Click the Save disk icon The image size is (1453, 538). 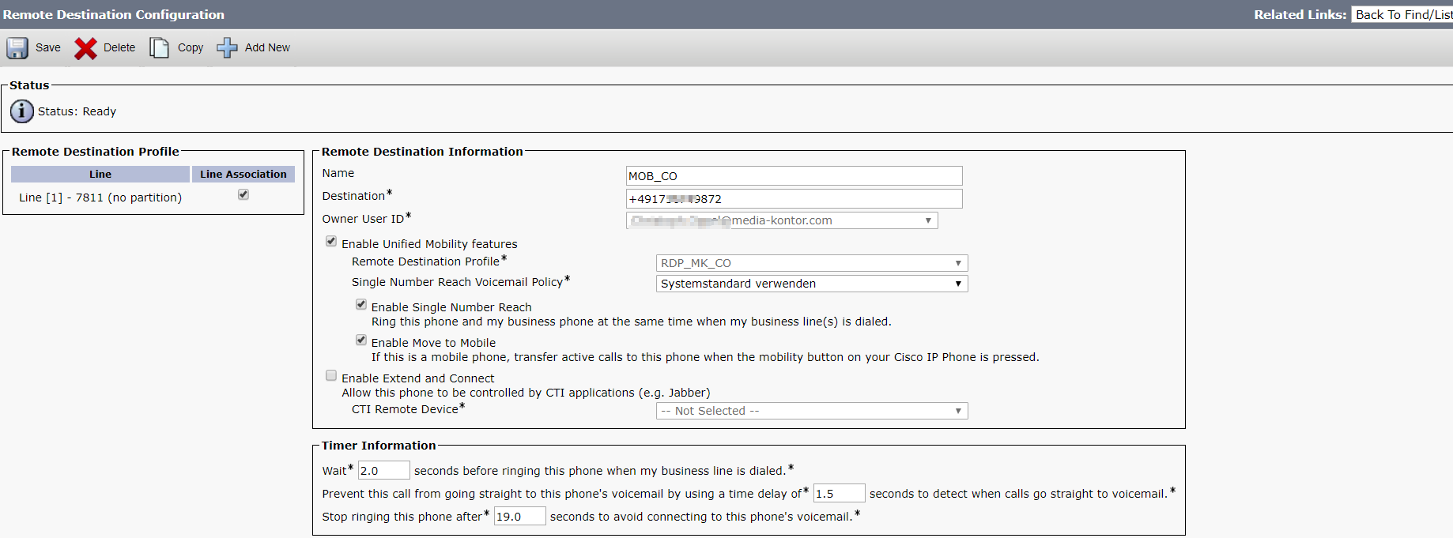click(17, 47)
